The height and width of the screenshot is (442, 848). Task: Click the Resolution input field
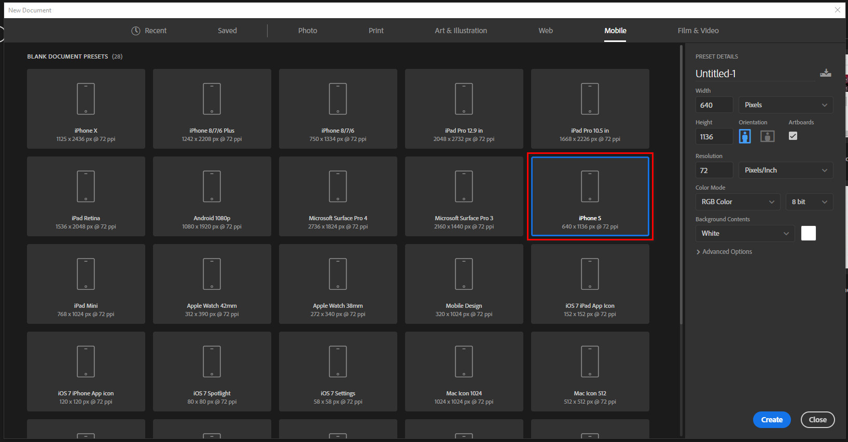click(714, 170)
